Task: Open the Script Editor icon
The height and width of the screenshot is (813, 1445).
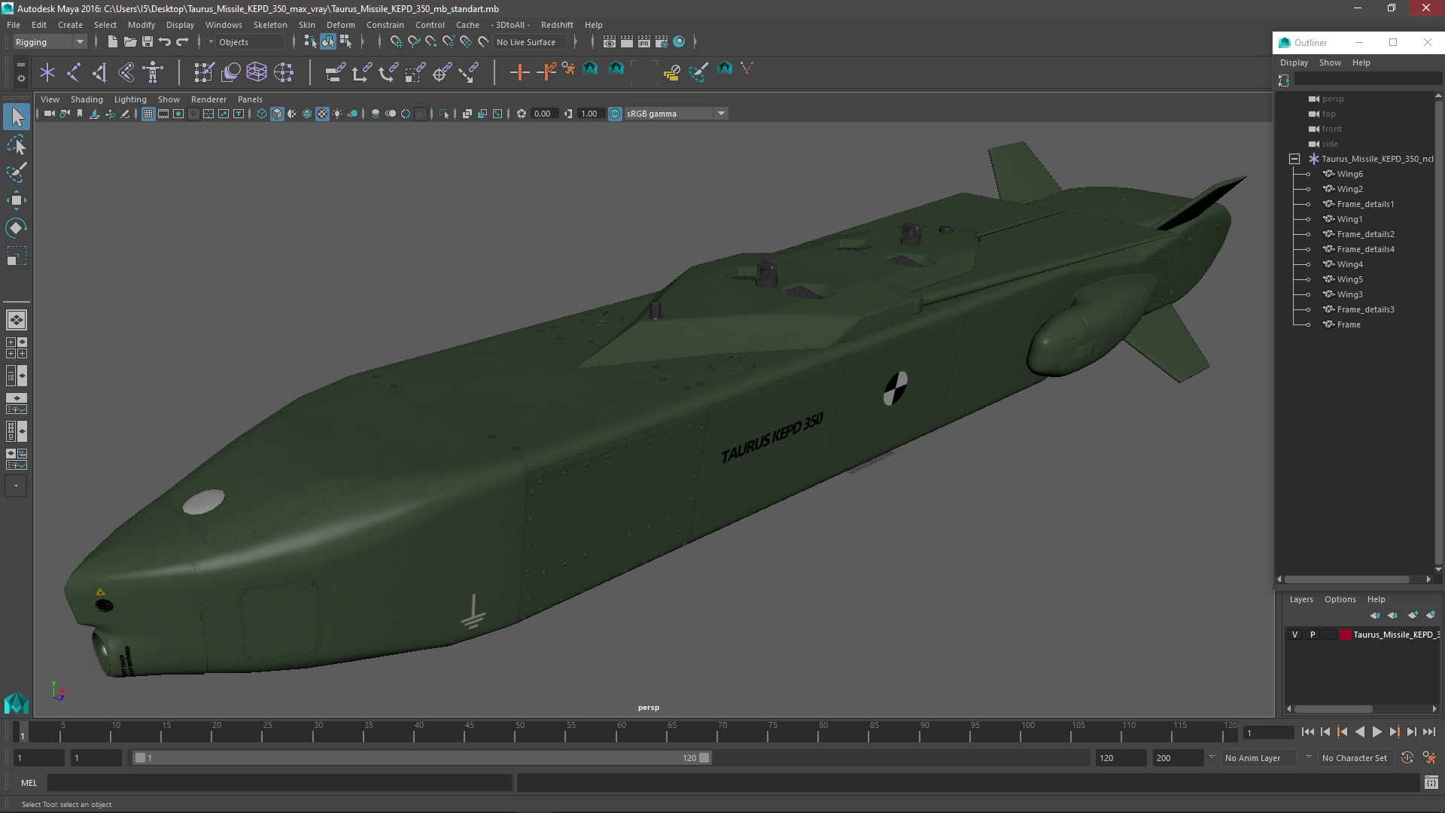Action: point(1431,783)
